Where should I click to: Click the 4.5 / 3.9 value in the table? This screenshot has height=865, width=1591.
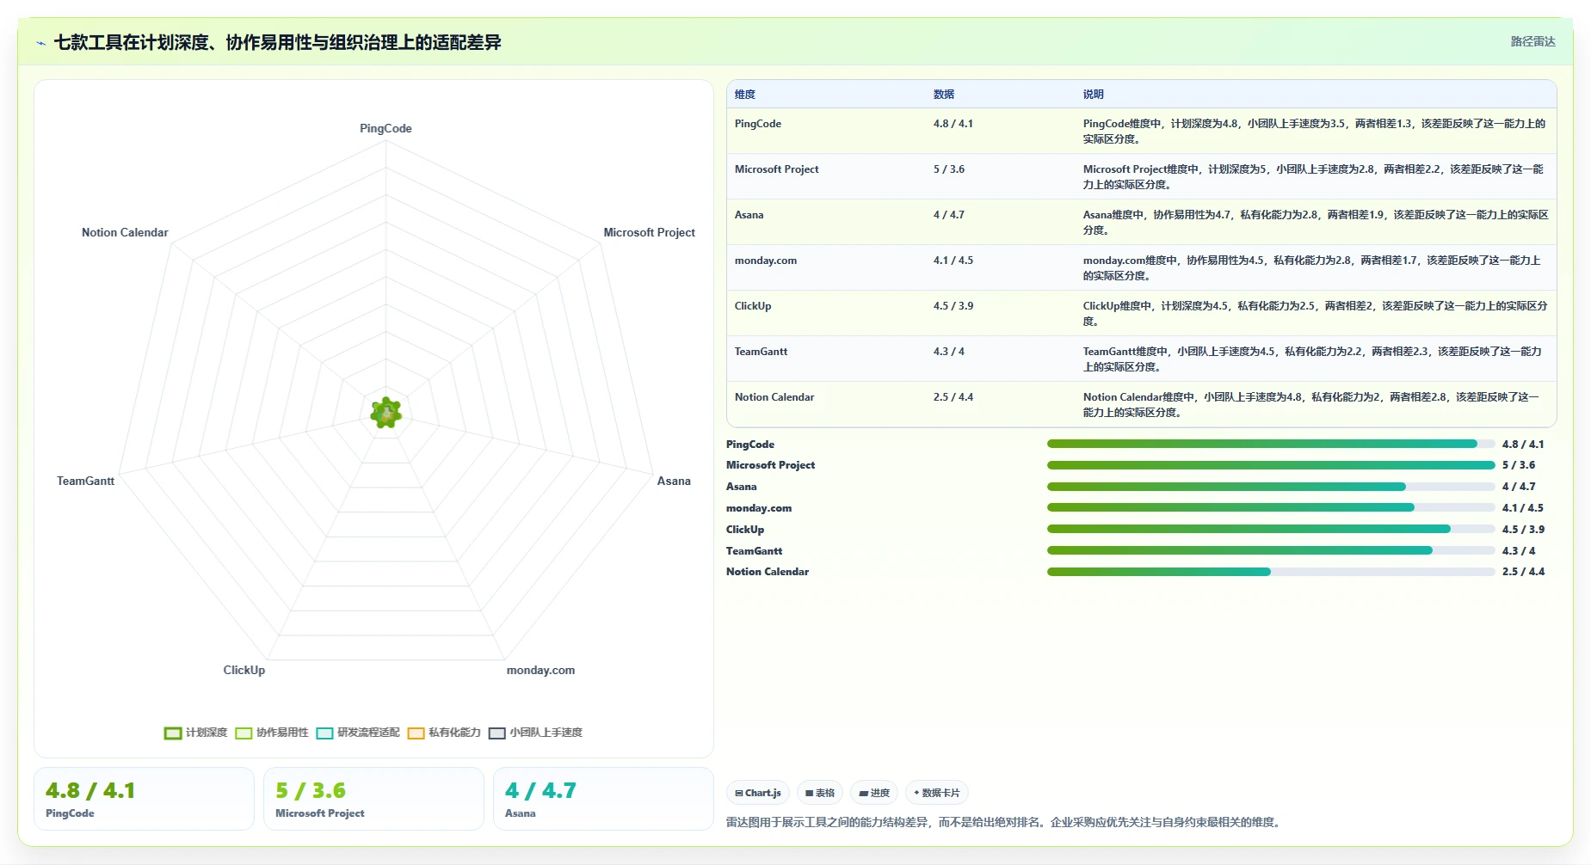pyautogui.click(x=953, y=306)
